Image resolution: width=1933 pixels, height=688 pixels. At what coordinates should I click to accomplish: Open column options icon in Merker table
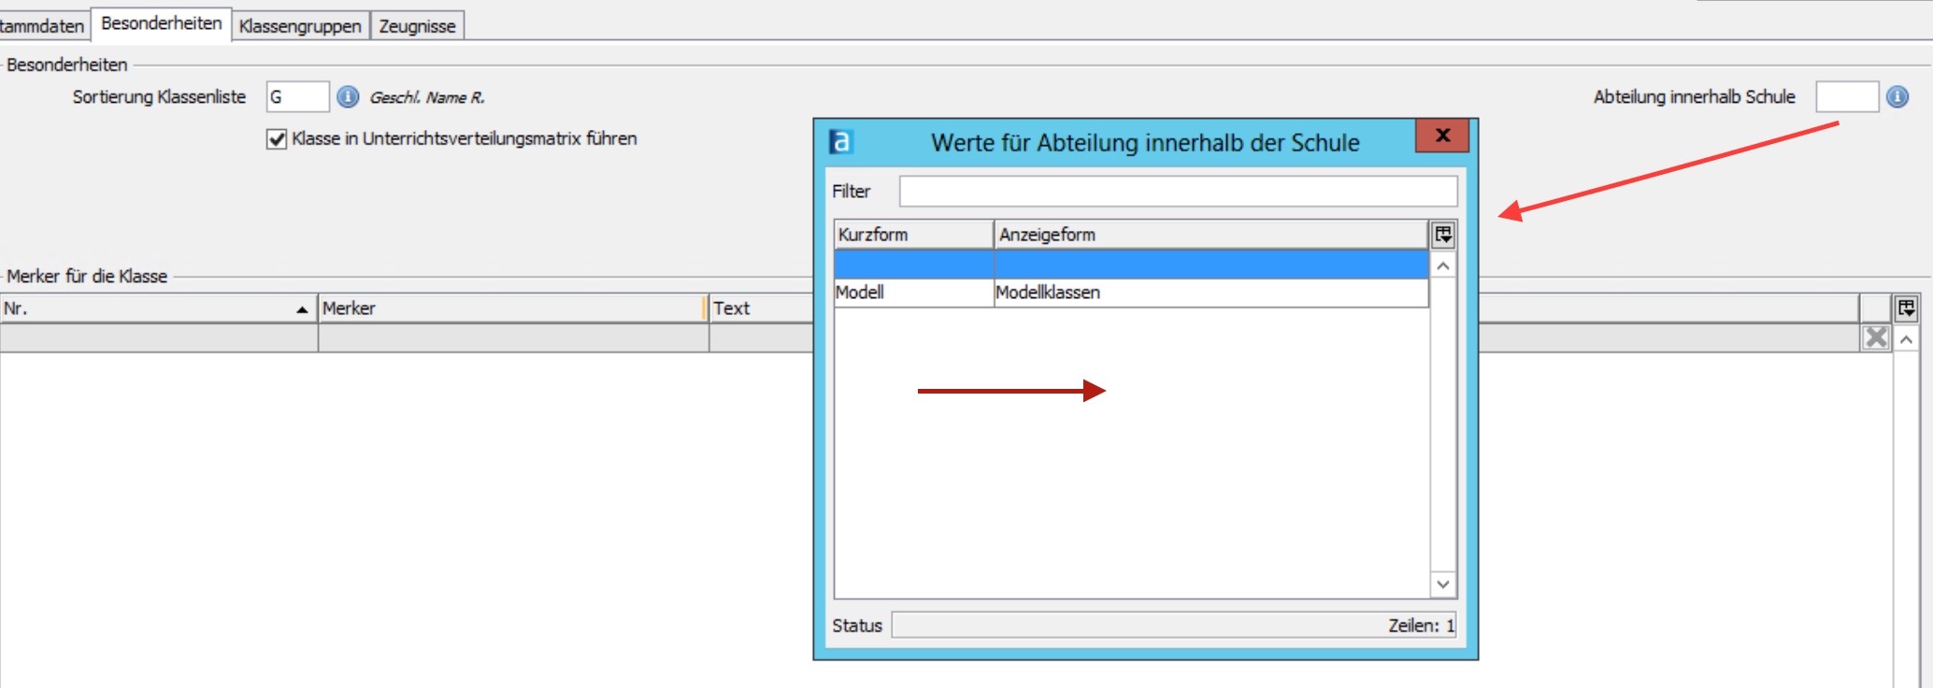click(1907, 308)
